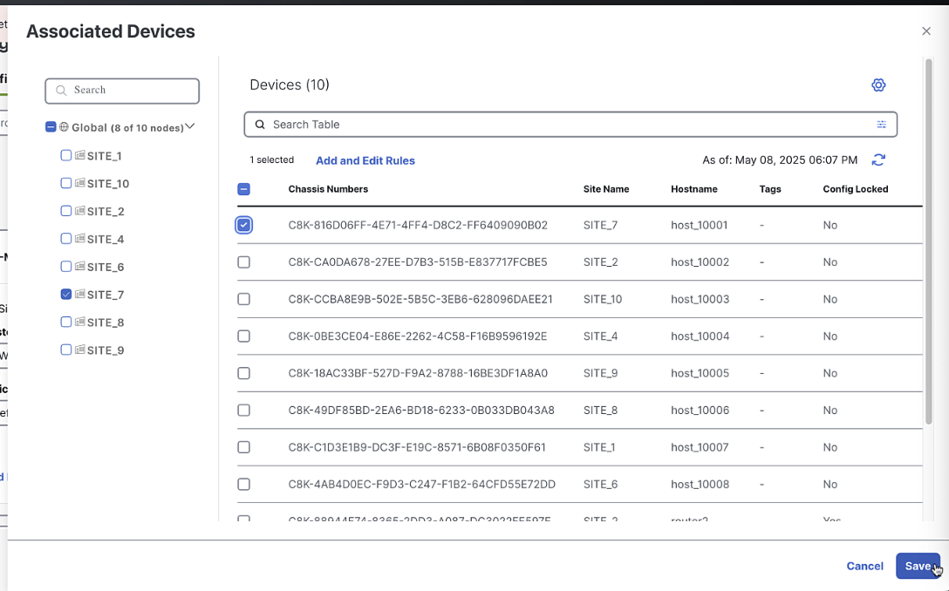Click hostname cell host_10005
Image resolution: width=949 pixels, height=591 pixels.
click(x=700, y=373)
